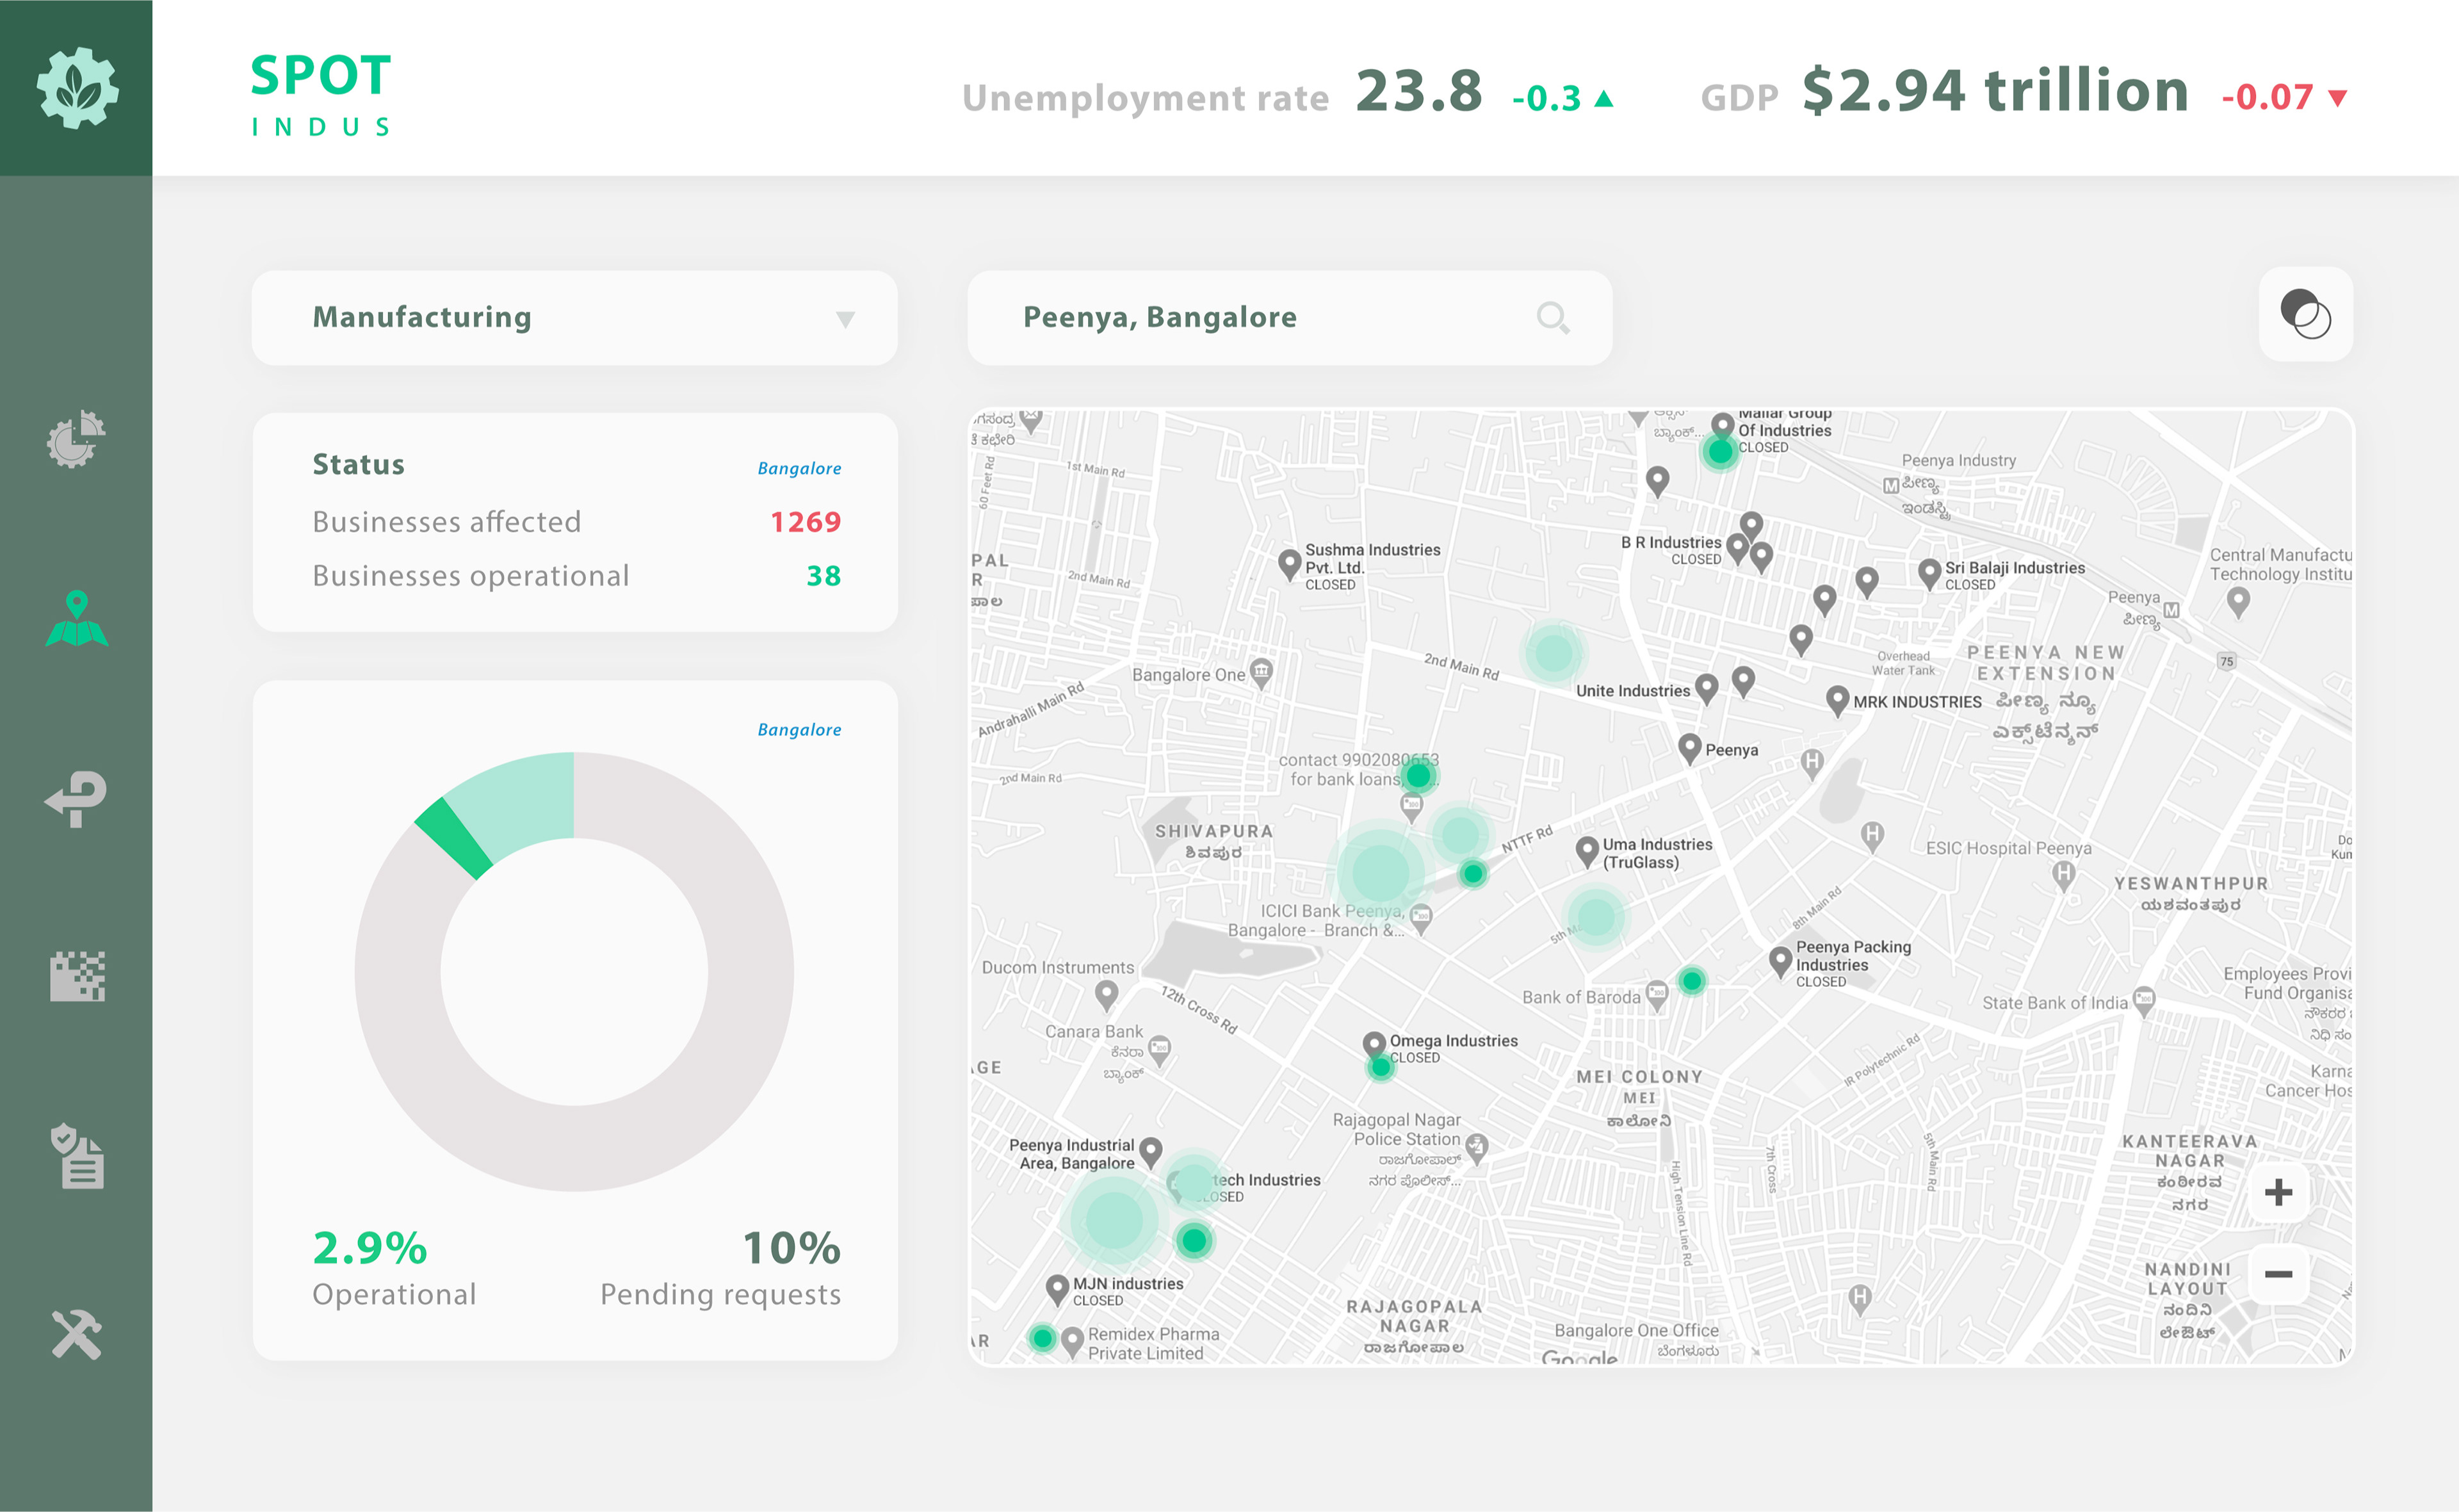Select the hammer and wrench tools icon

pyautogui.click(x=77, y=1334)
